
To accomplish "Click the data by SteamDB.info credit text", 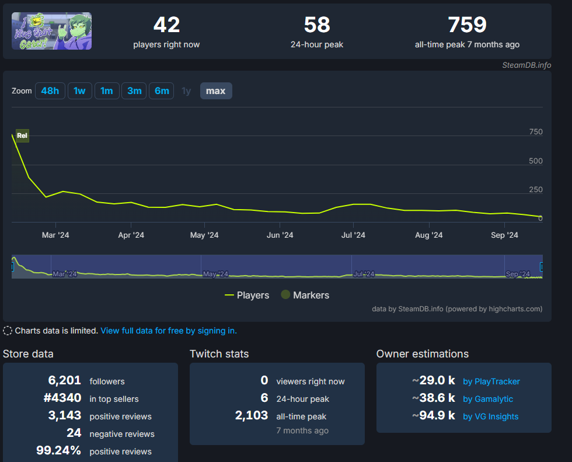I will click(457, 309).
